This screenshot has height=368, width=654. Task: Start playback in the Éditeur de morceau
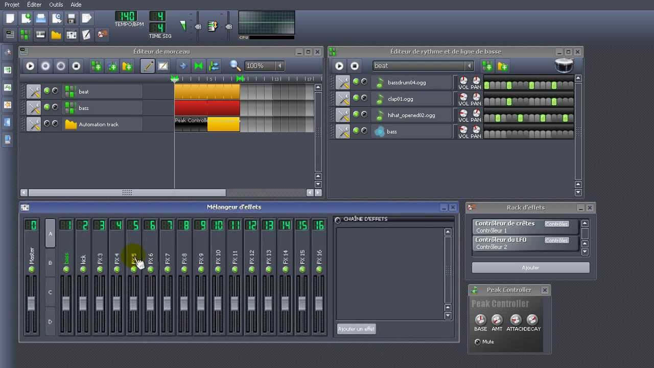point(30,66)
